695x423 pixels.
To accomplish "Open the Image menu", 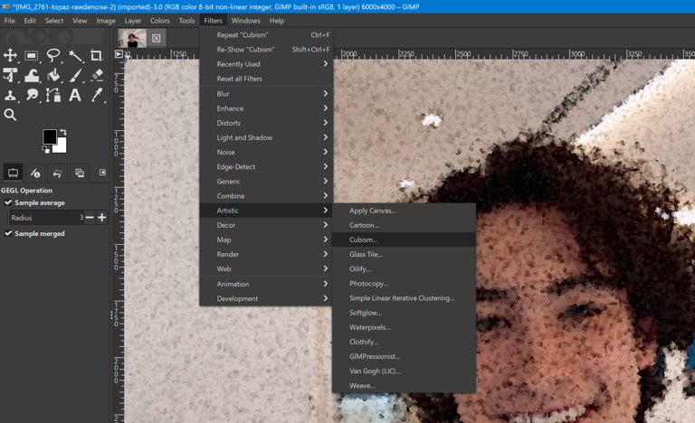I will tap(106, 21).
